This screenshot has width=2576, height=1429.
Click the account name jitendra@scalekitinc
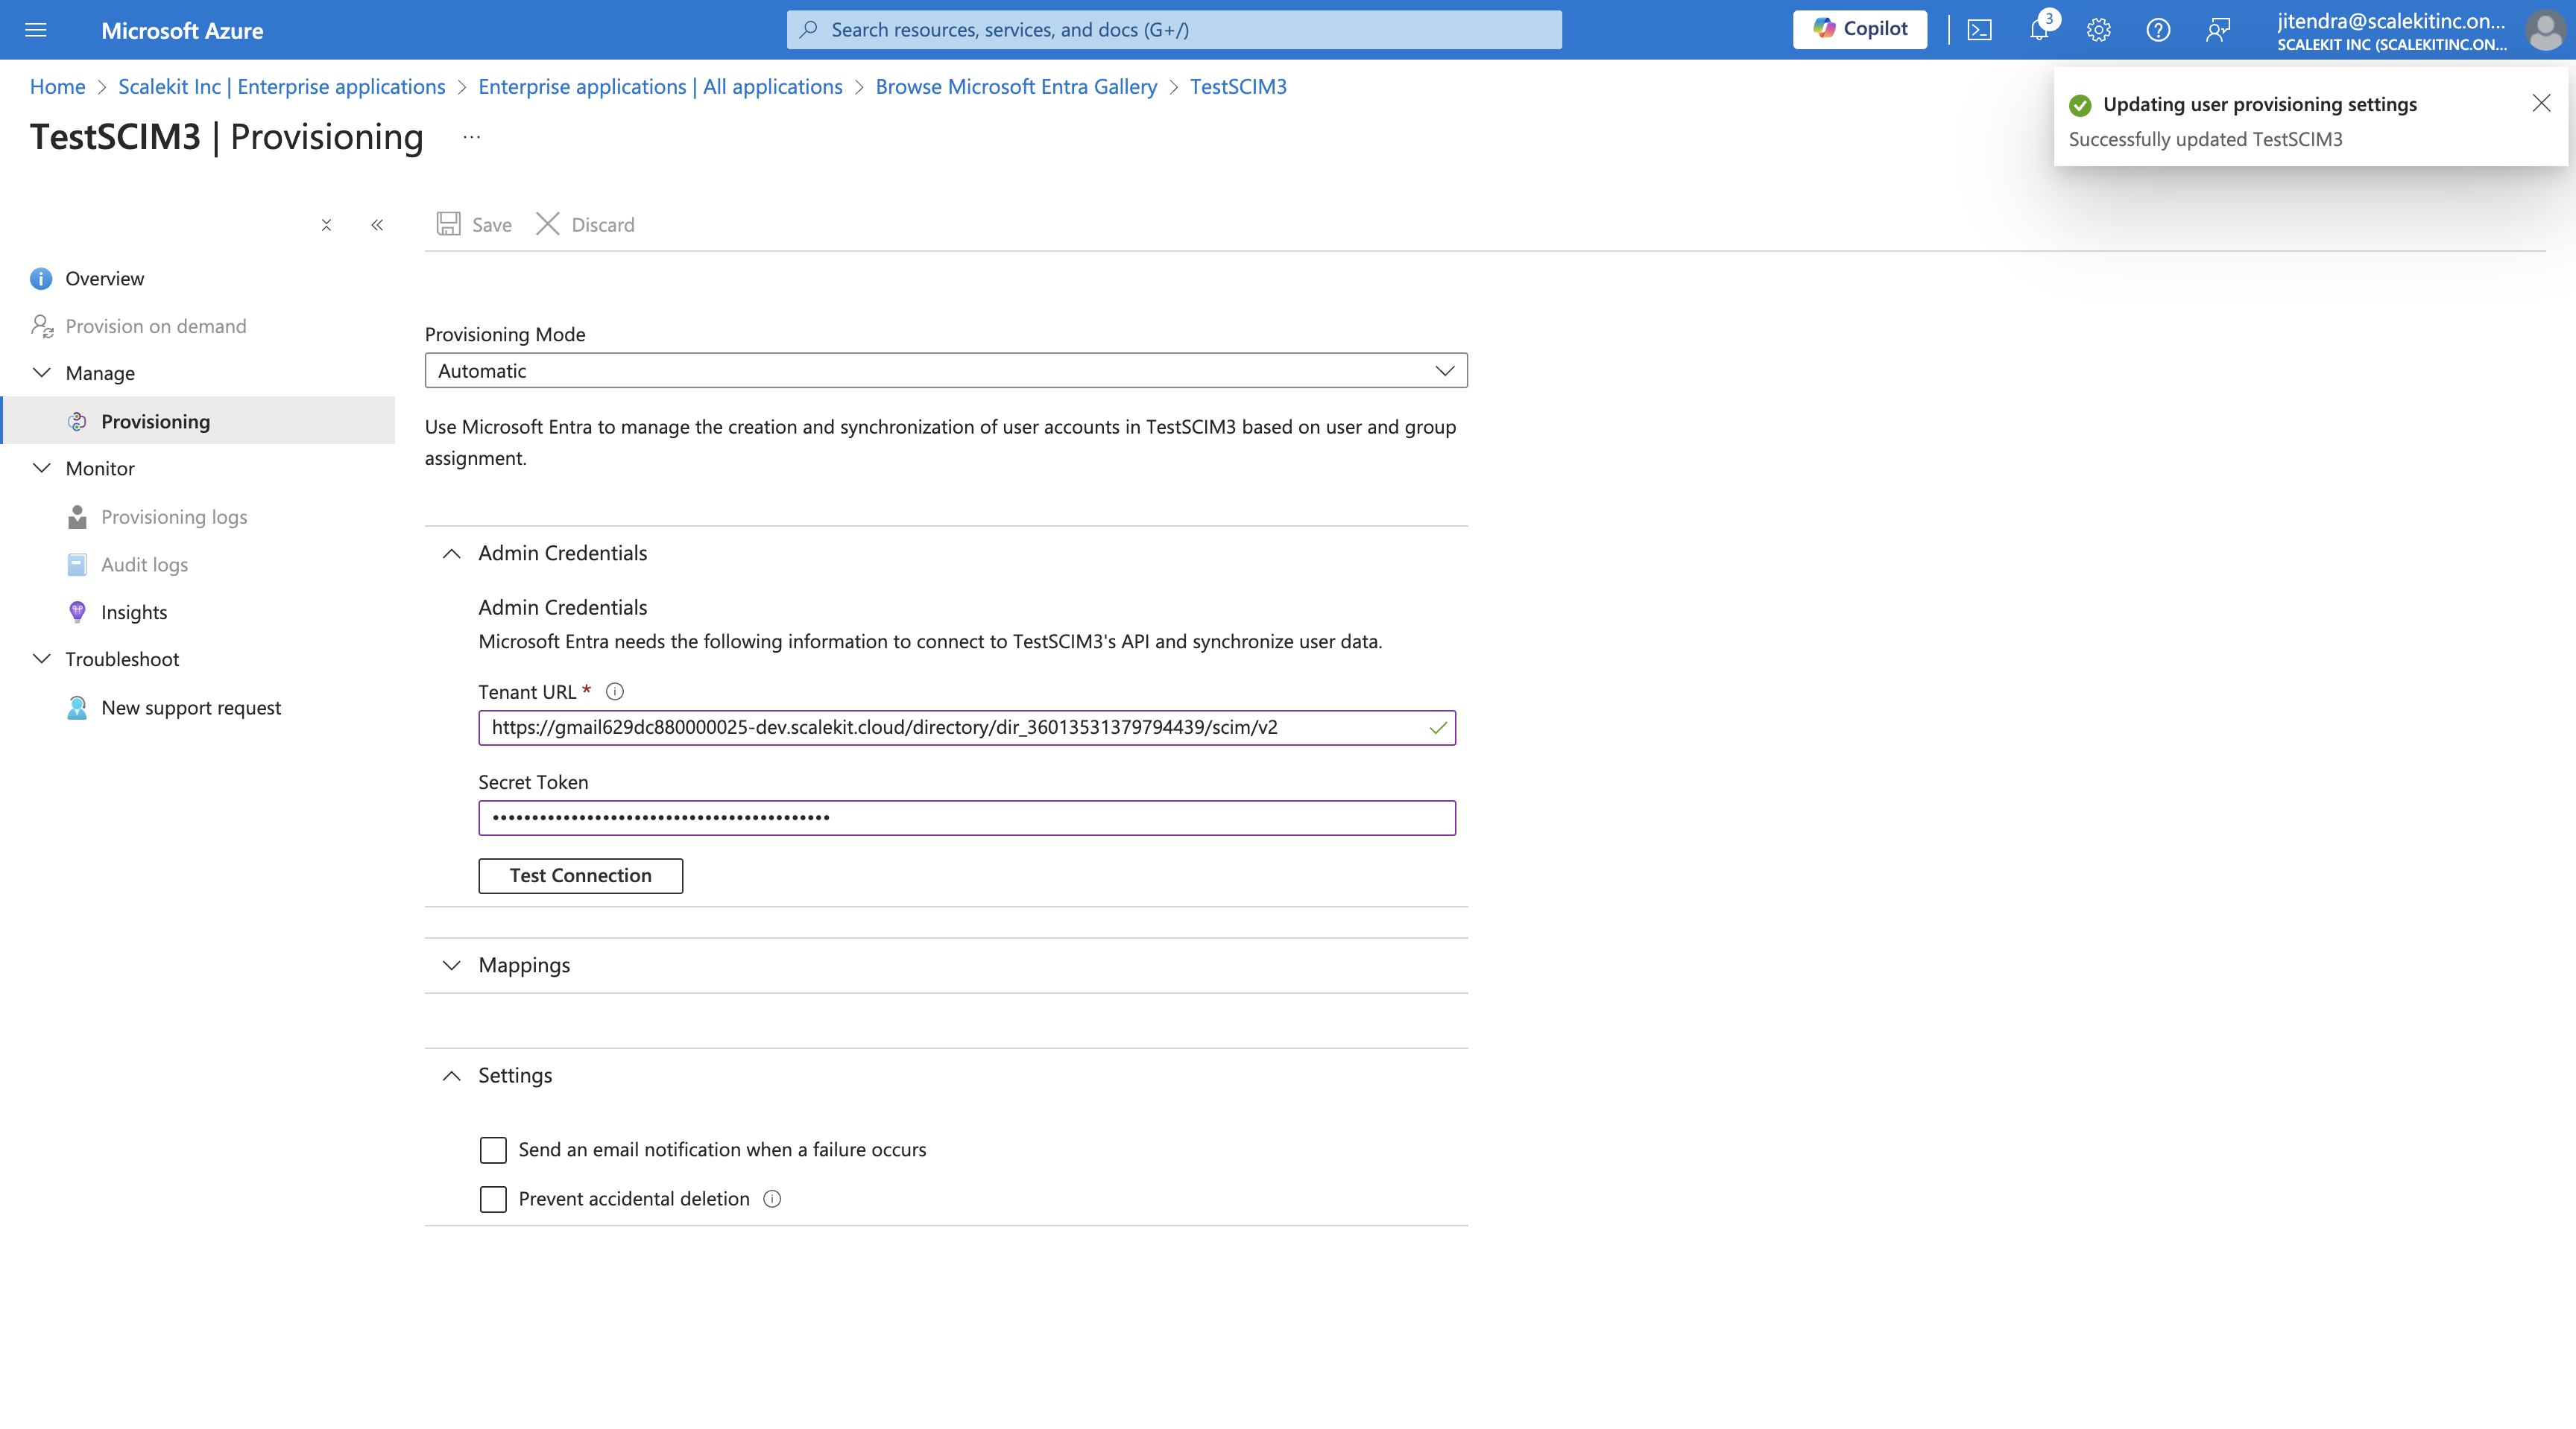pyautogui.click(x=2391, y=21)
